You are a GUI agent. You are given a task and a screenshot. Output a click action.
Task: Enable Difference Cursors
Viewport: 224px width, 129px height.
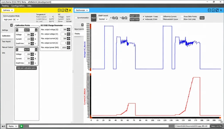162,16
